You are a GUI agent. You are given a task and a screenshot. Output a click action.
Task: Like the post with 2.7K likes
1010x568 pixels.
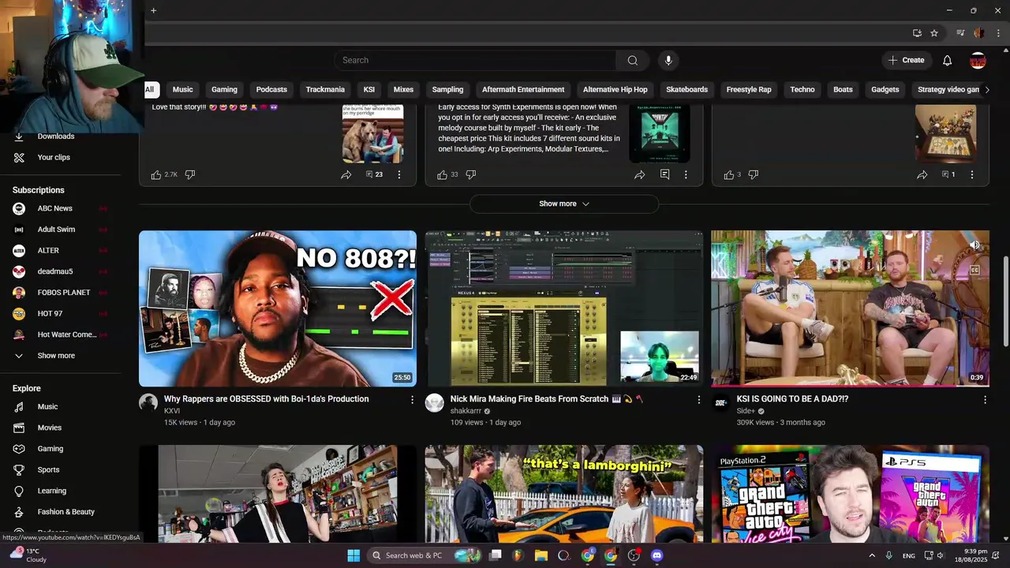point(156,174)
